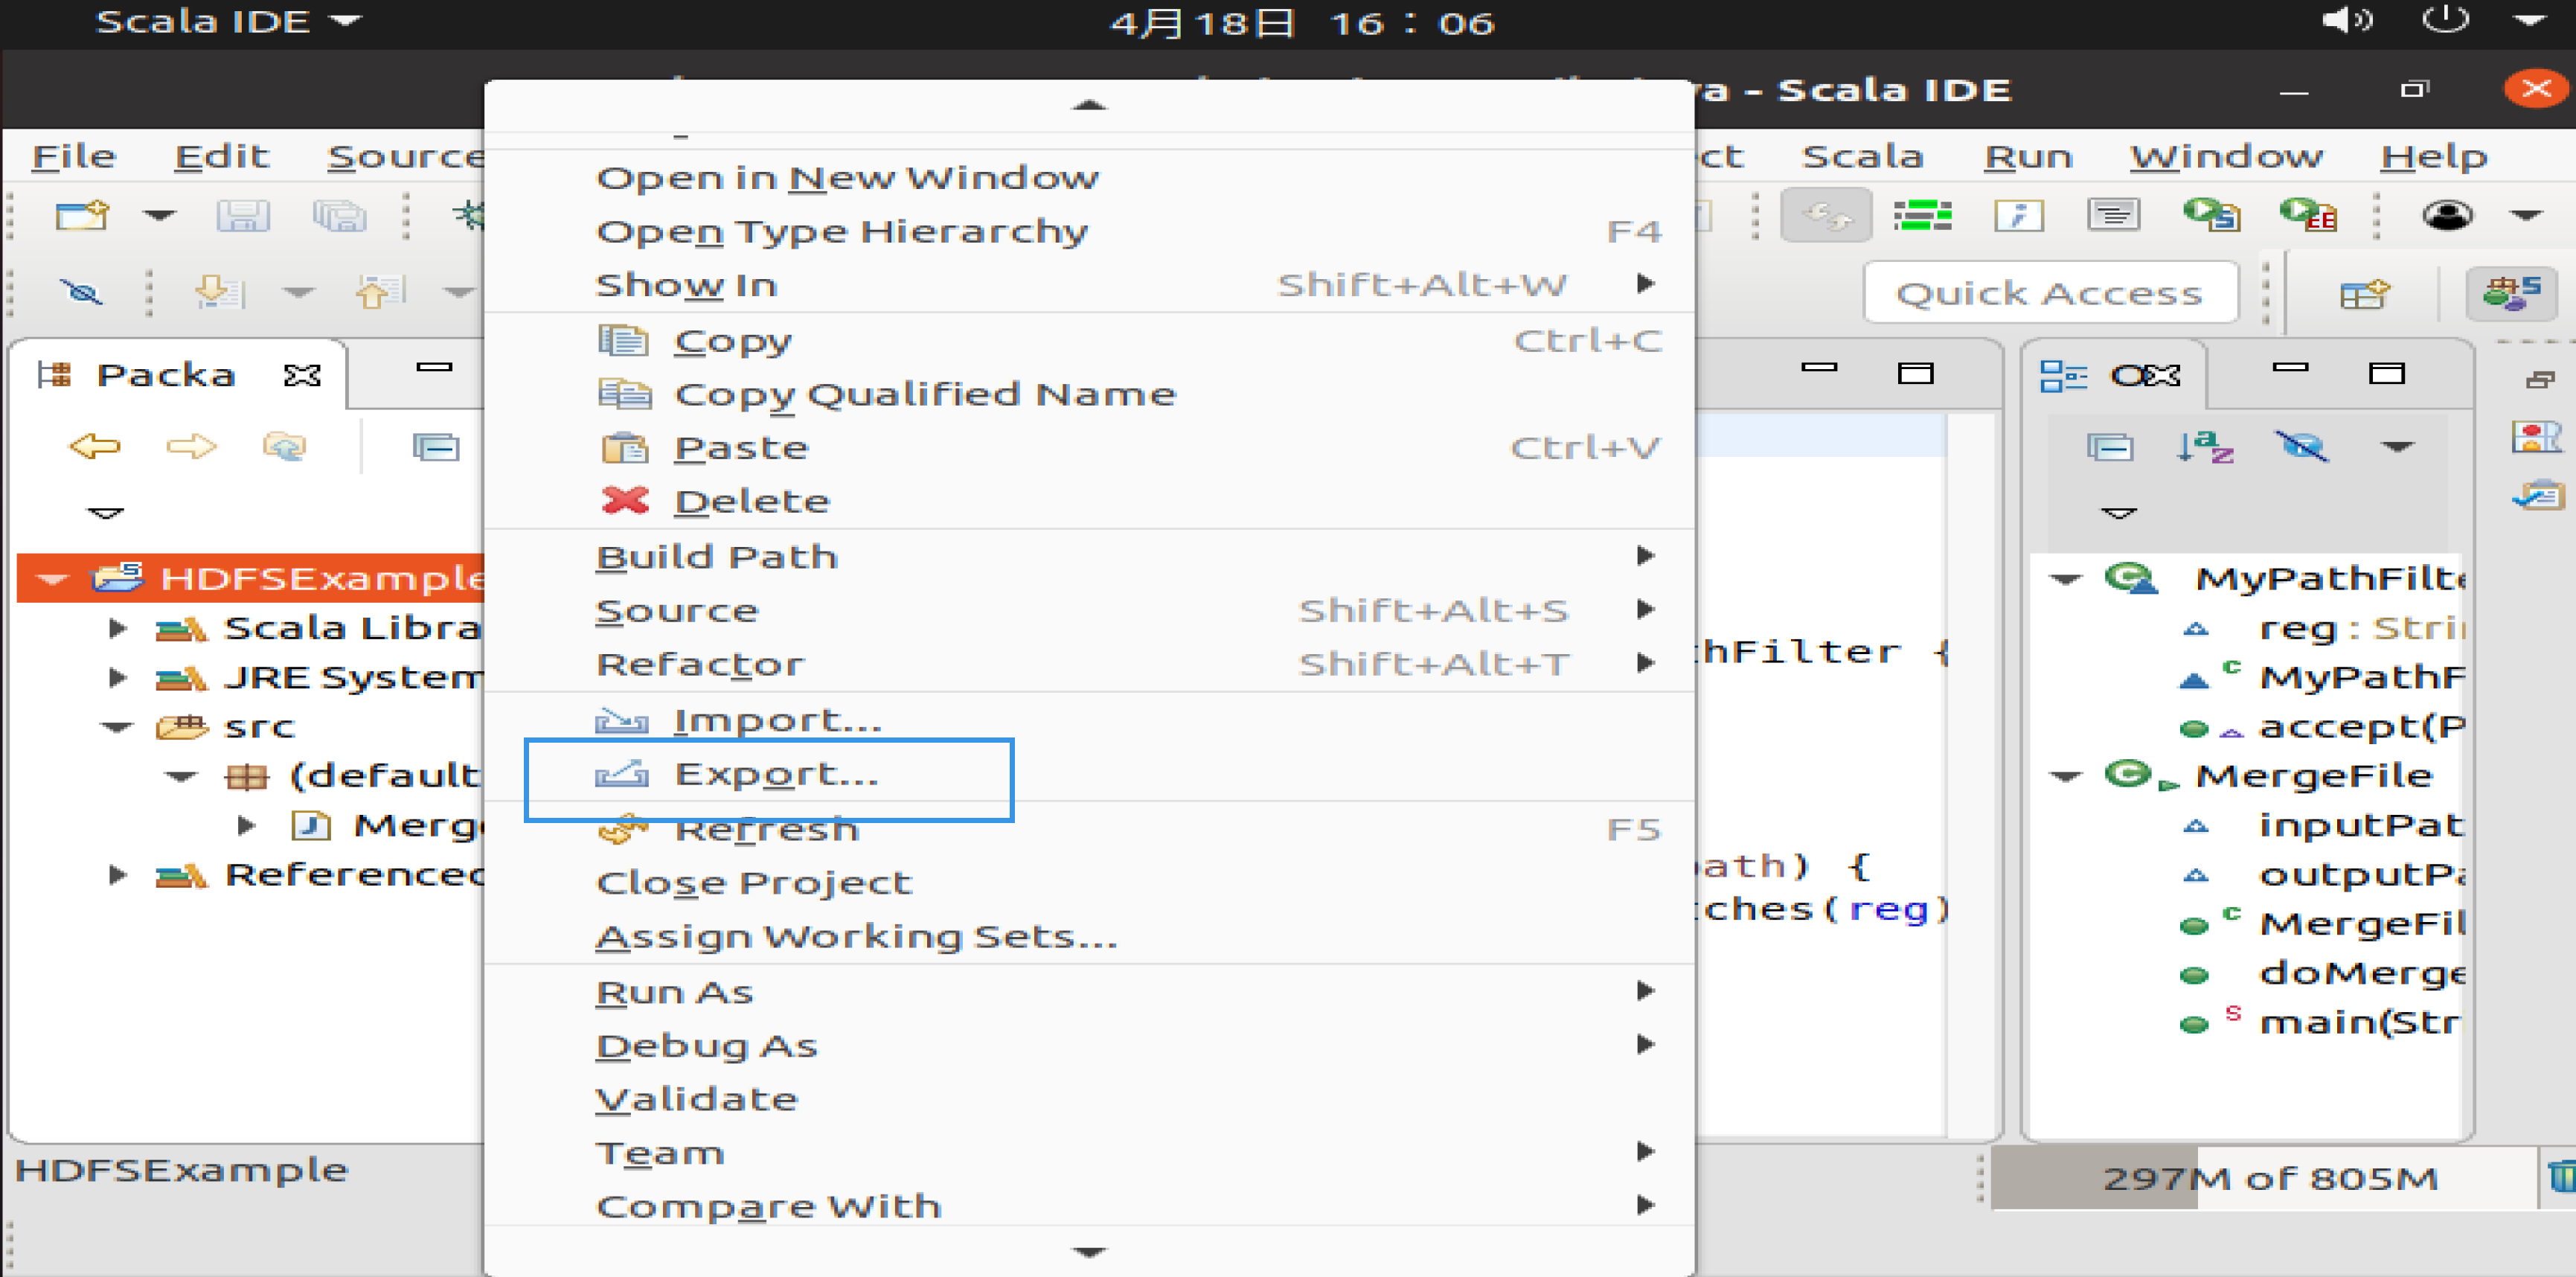Click the system volume icon
The image size is (2576, 1277).
tap(2347, 20)
